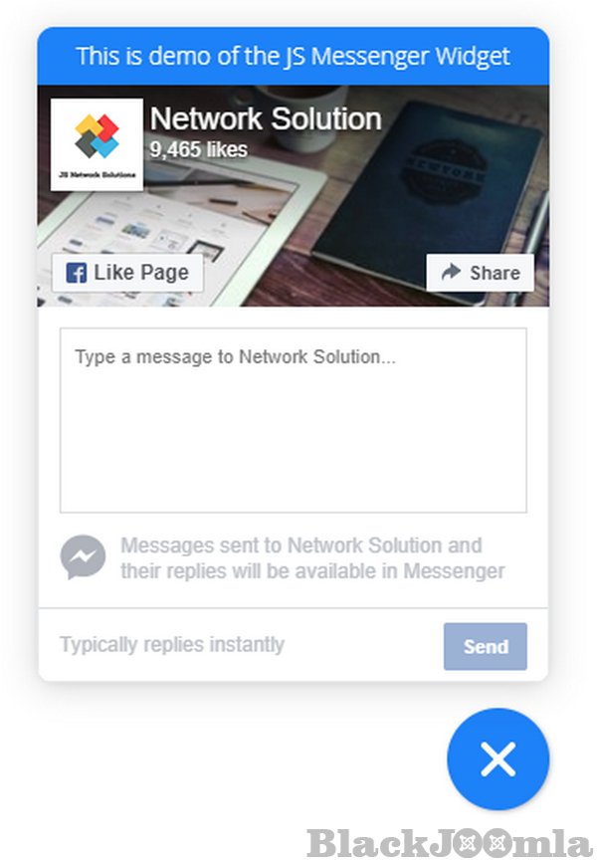This screenshot has height=863, width=597.
Task: Click the word Black in the watermark
Action: 367,843
